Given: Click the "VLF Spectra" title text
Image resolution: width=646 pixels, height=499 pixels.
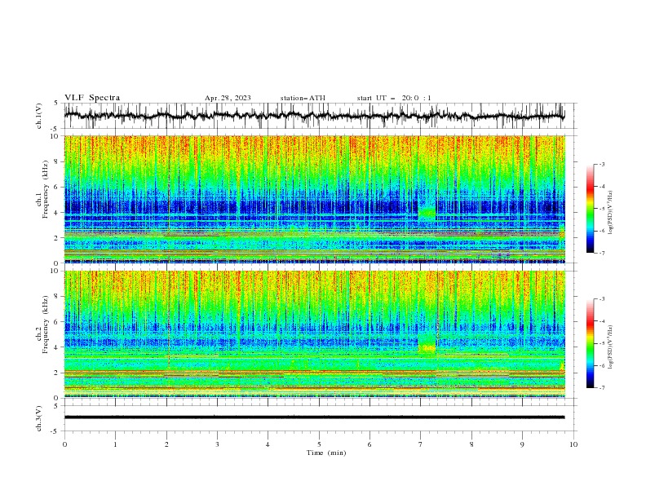Looking at the screenshot, I should click(x=92, y=98).
